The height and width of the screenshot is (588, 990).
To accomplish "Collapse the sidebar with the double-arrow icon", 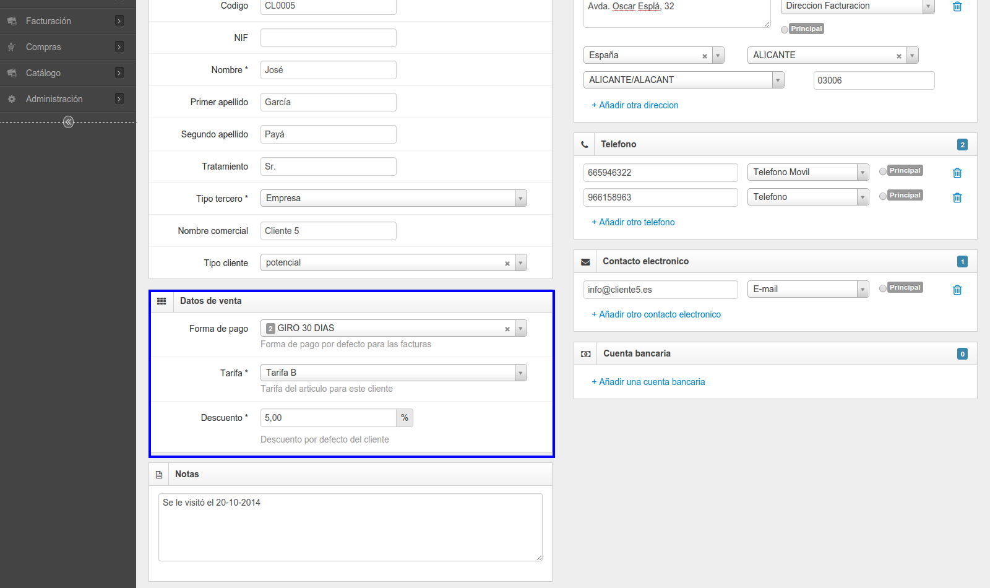I will pyautogui.click(x=69, y=122).
